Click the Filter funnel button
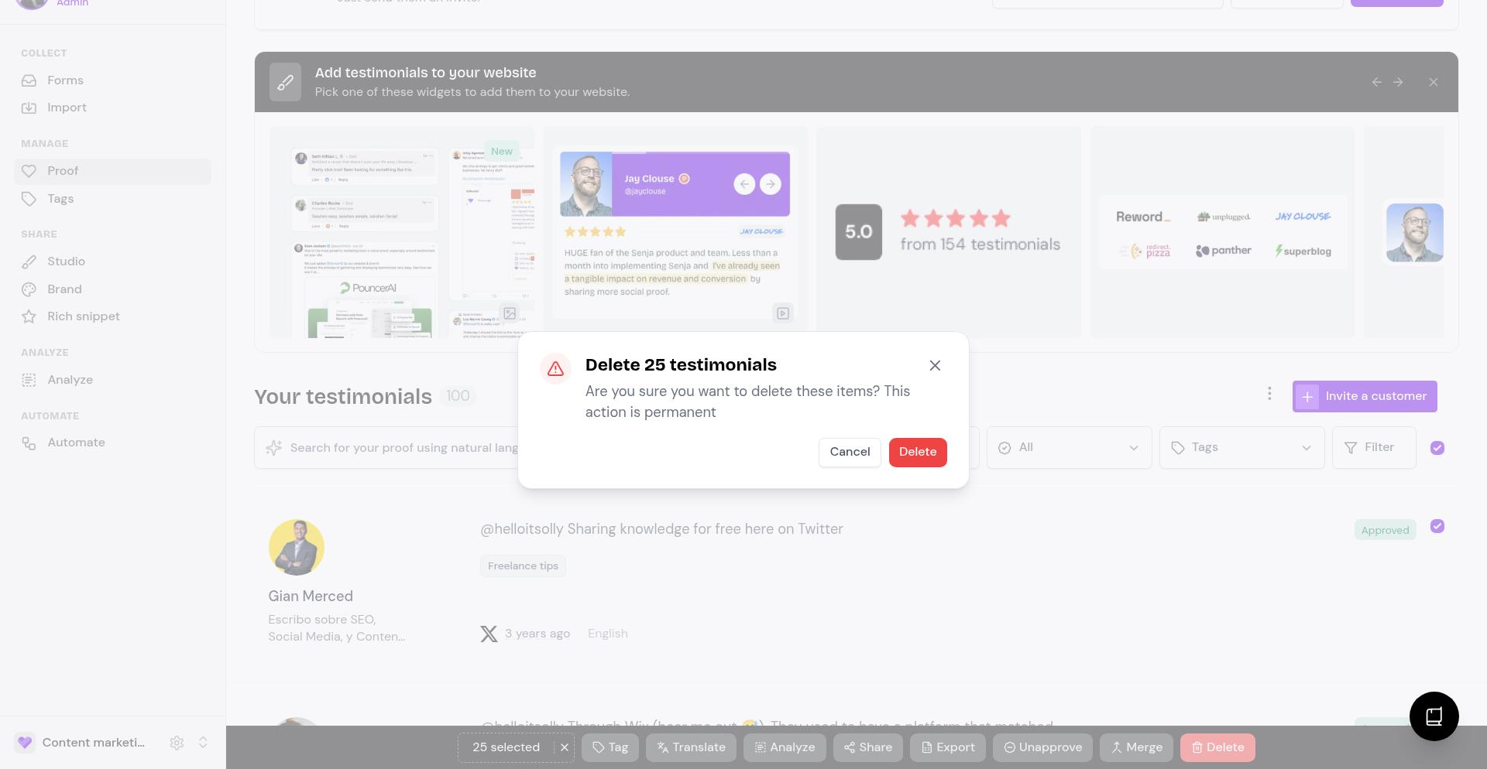The image size is (1487, 769). [1373, 448]
